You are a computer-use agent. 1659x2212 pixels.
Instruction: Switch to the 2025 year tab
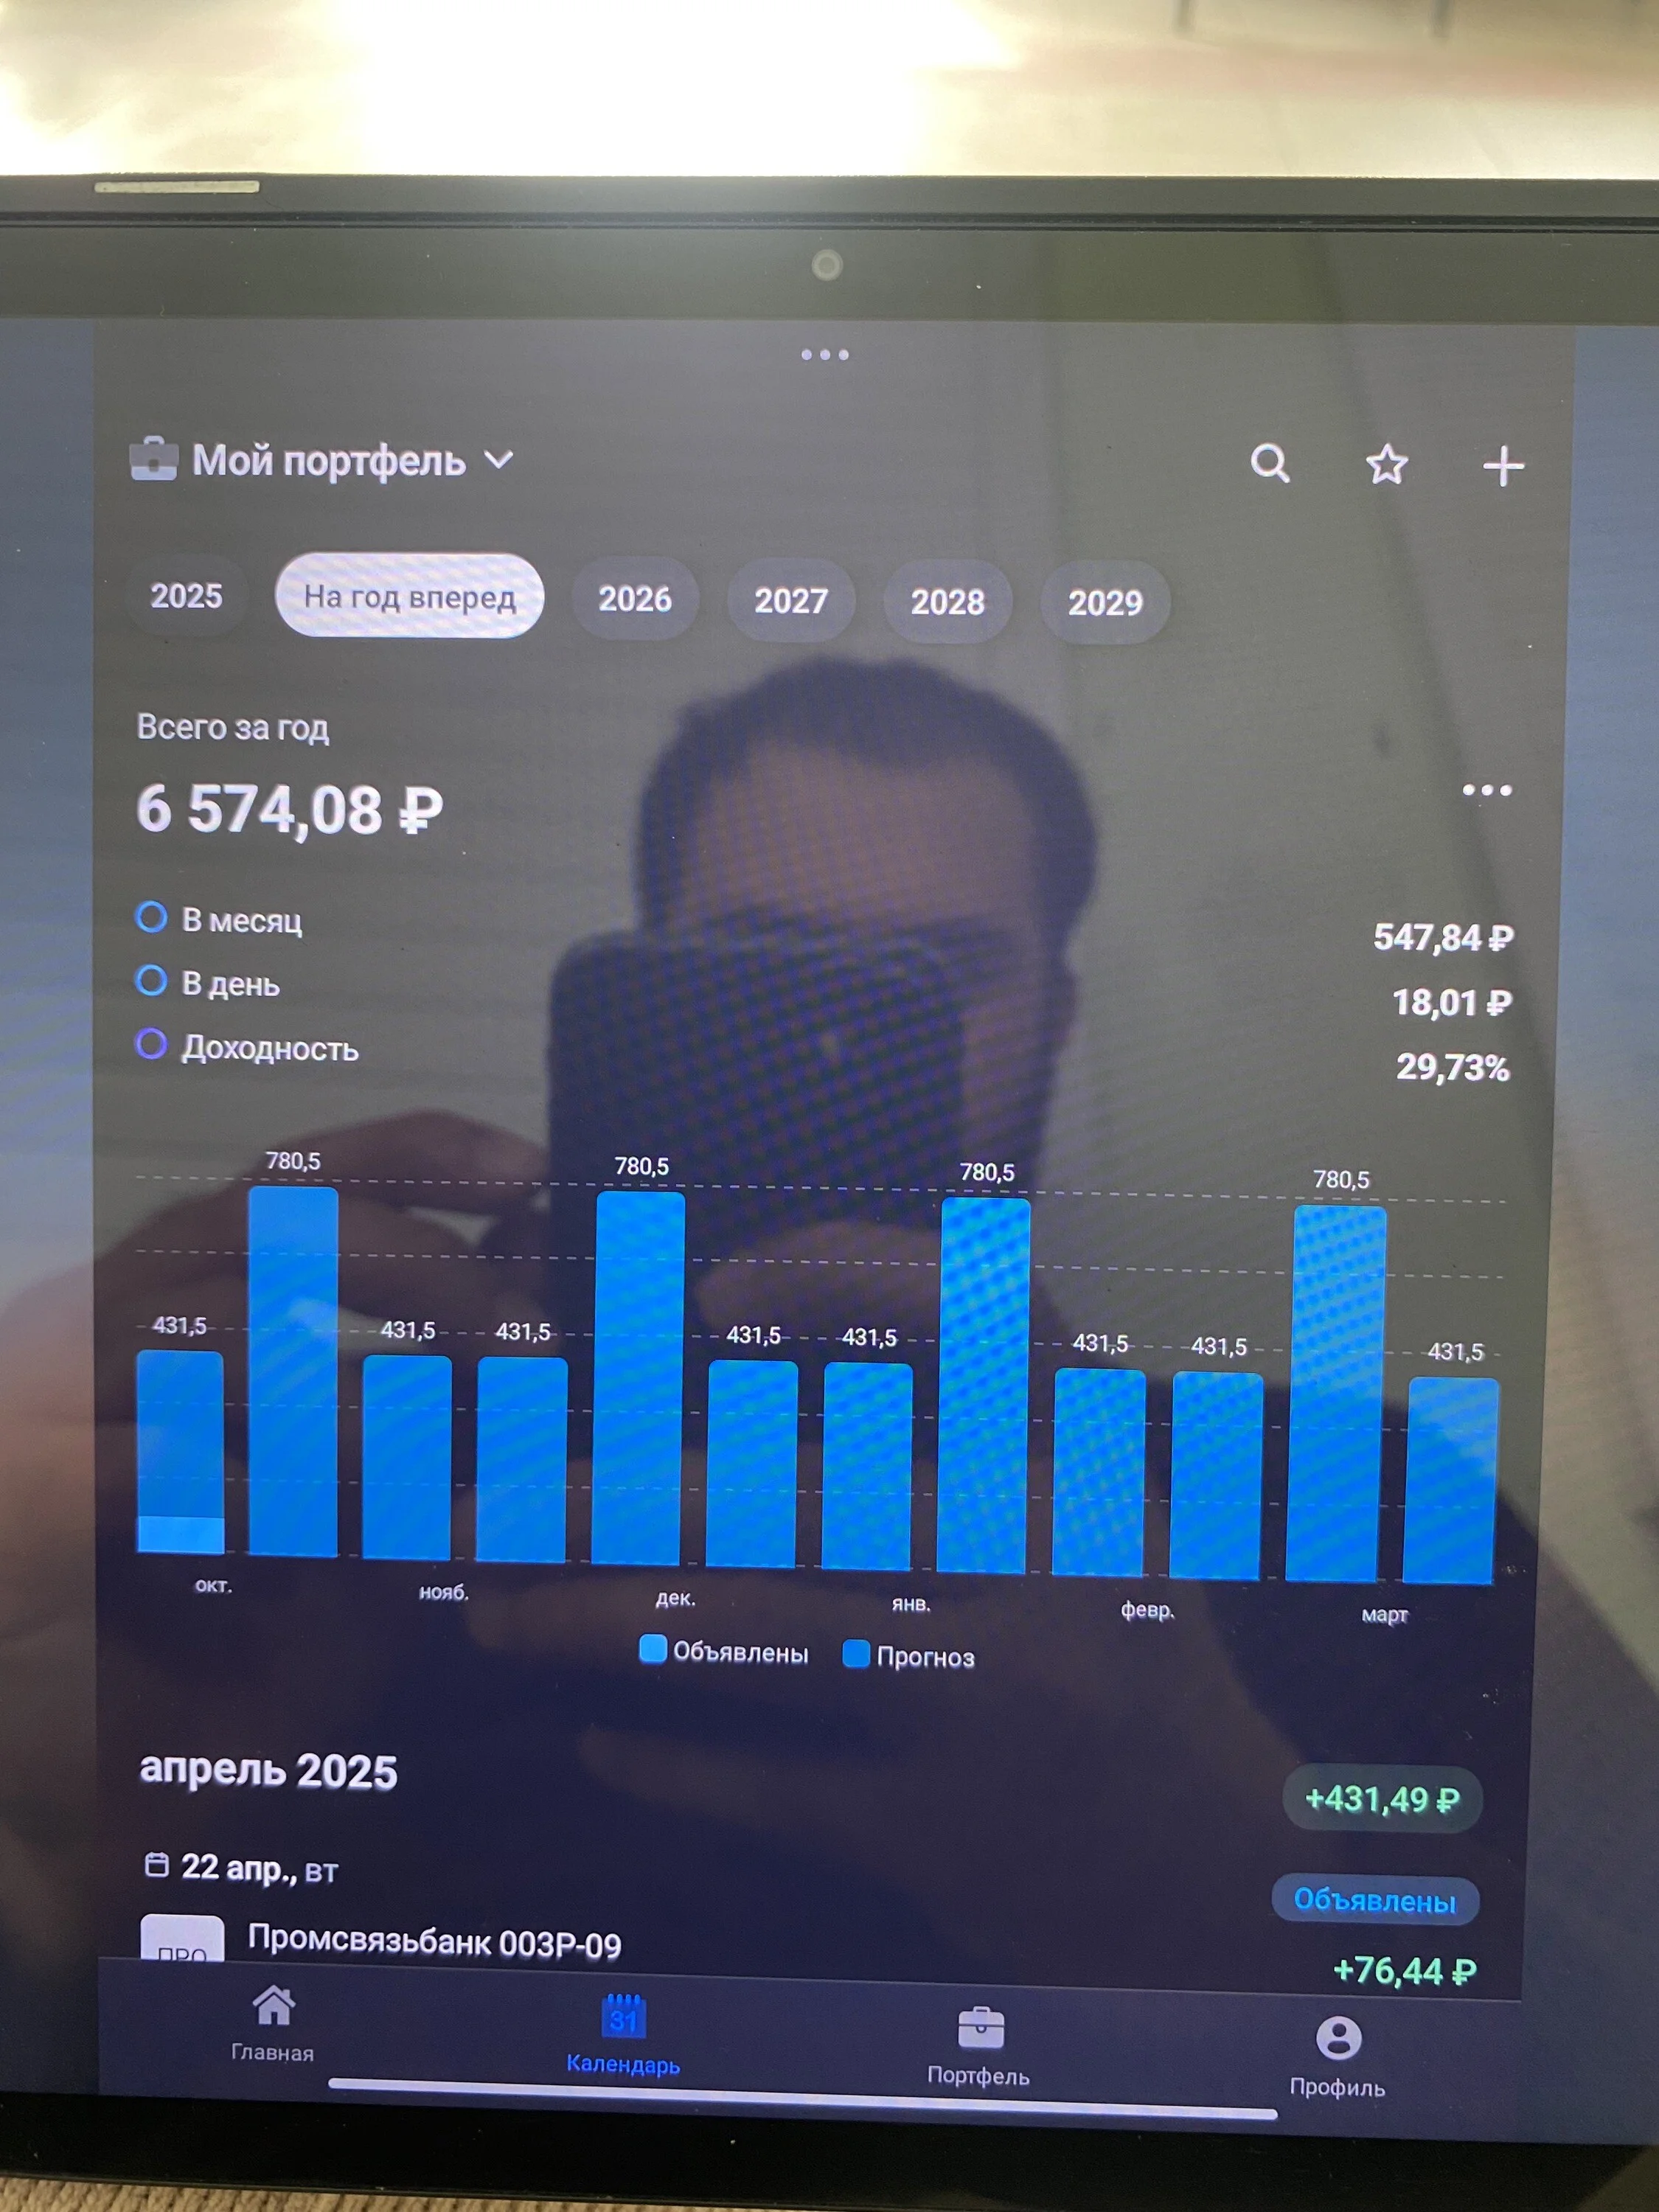pyautogui.click(x=186, y=596)
